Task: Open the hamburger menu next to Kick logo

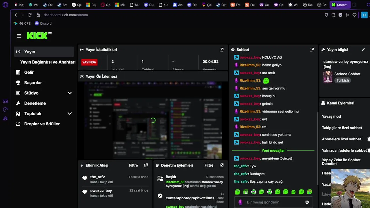Action: (19, 36)
